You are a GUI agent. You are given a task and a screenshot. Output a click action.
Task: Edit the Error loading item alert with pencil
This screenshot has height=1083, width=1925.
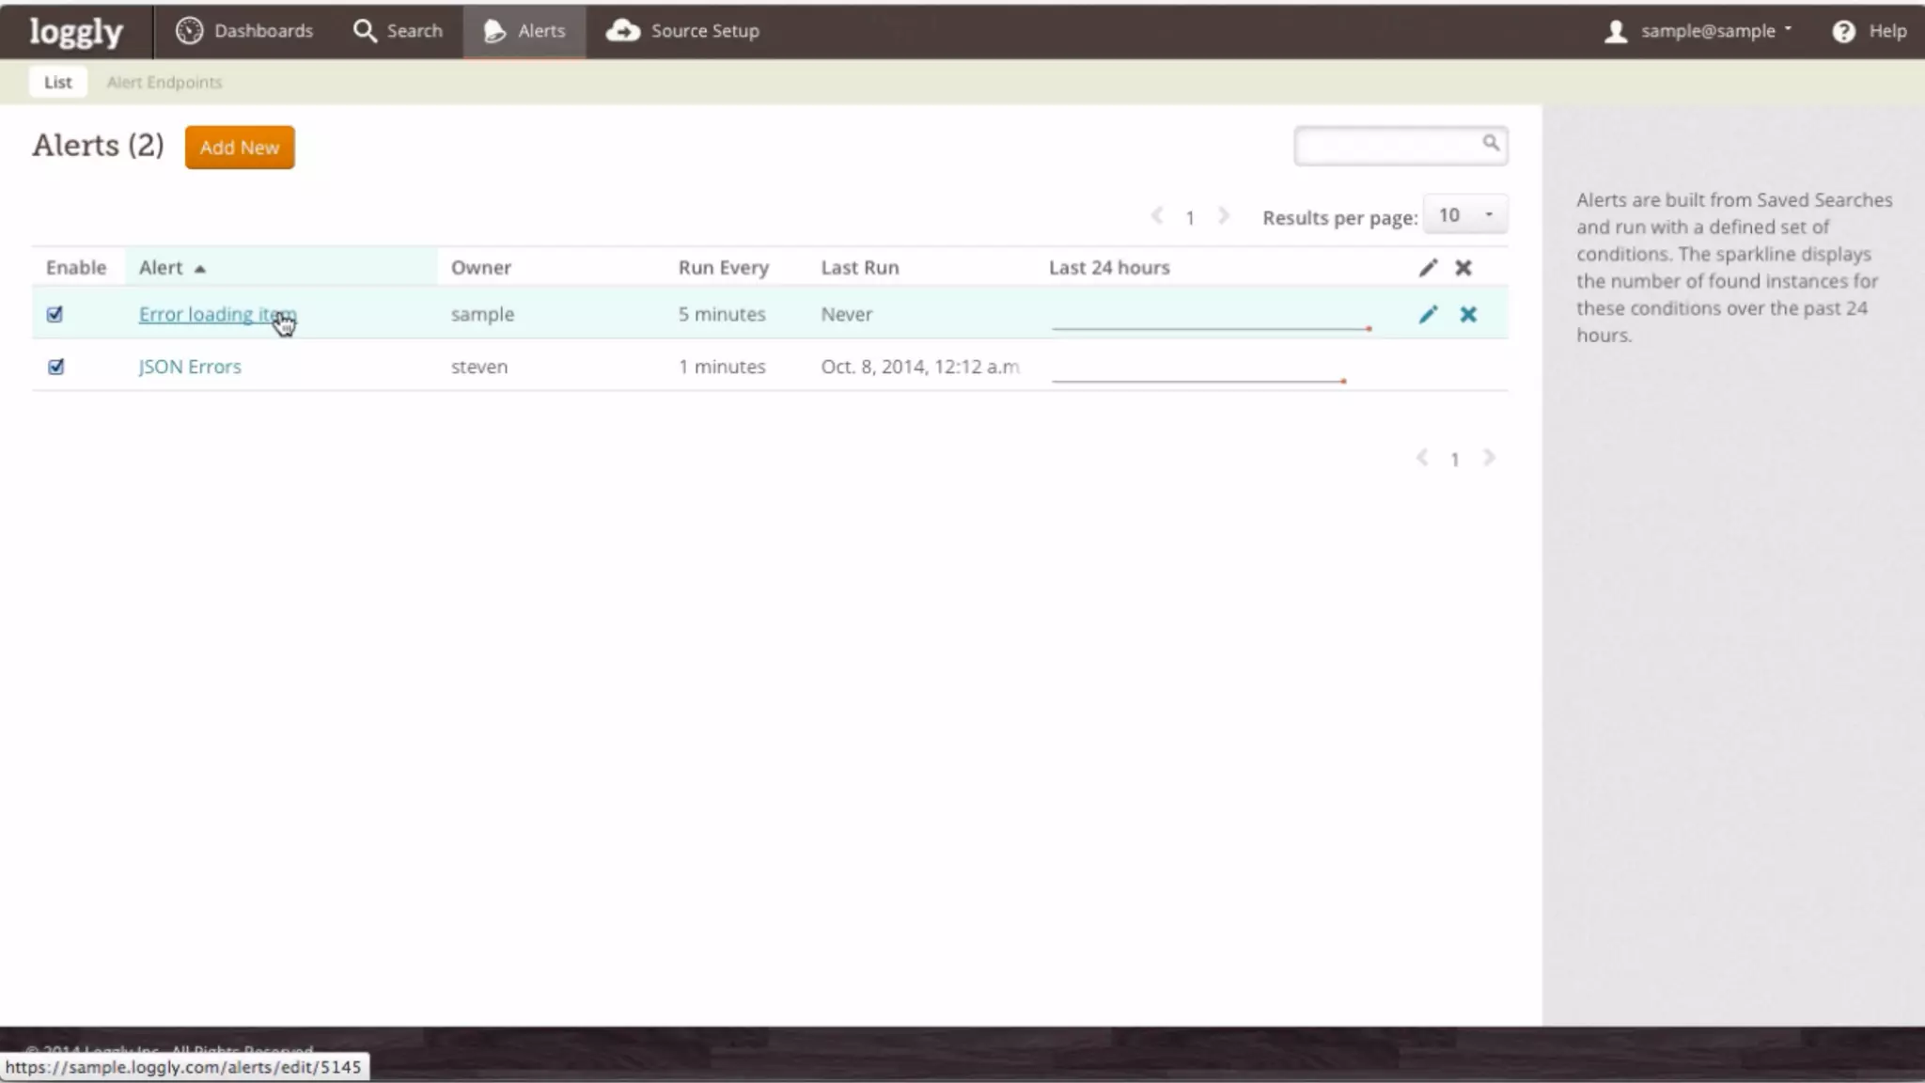(1428, 315)
